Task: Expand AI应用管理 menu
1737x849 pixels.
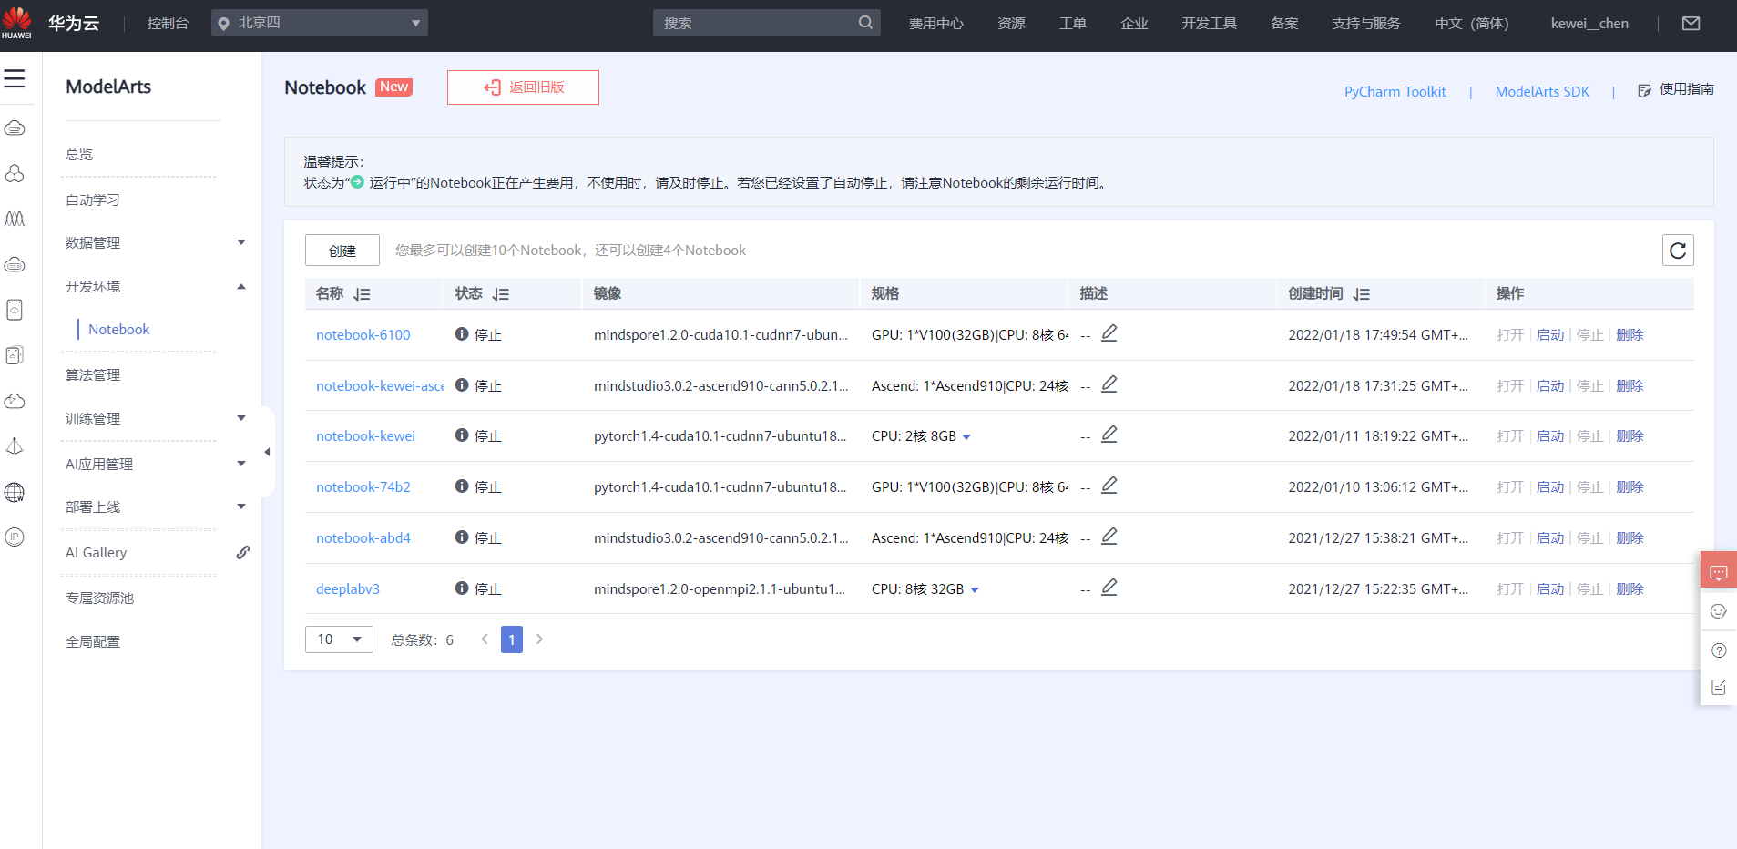Action: (241, 464)
